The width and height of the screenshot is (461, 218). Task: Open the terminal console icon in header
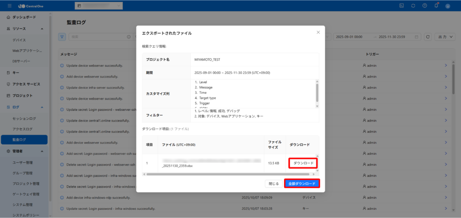(x=402, y=5)
